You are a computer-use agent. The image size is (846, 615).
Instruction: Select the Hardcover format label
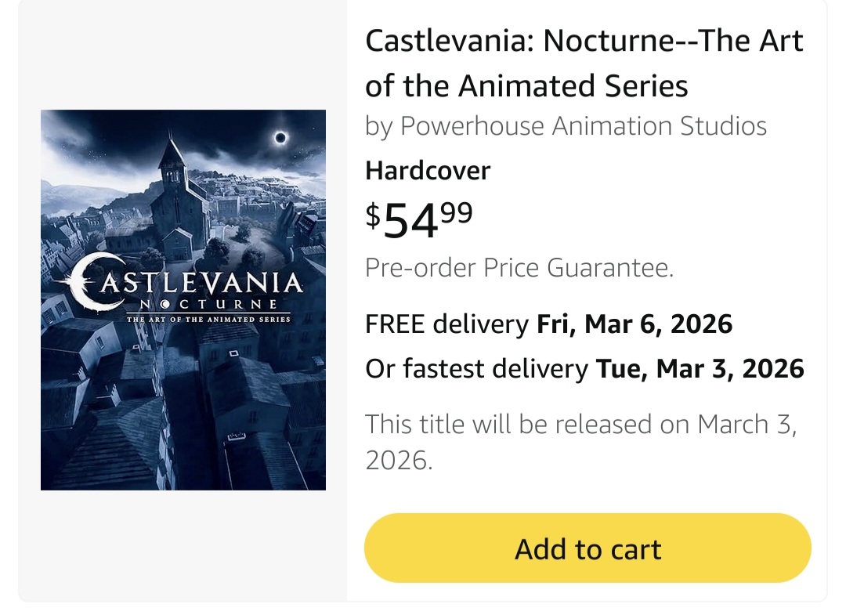click(x=428, y=171)
